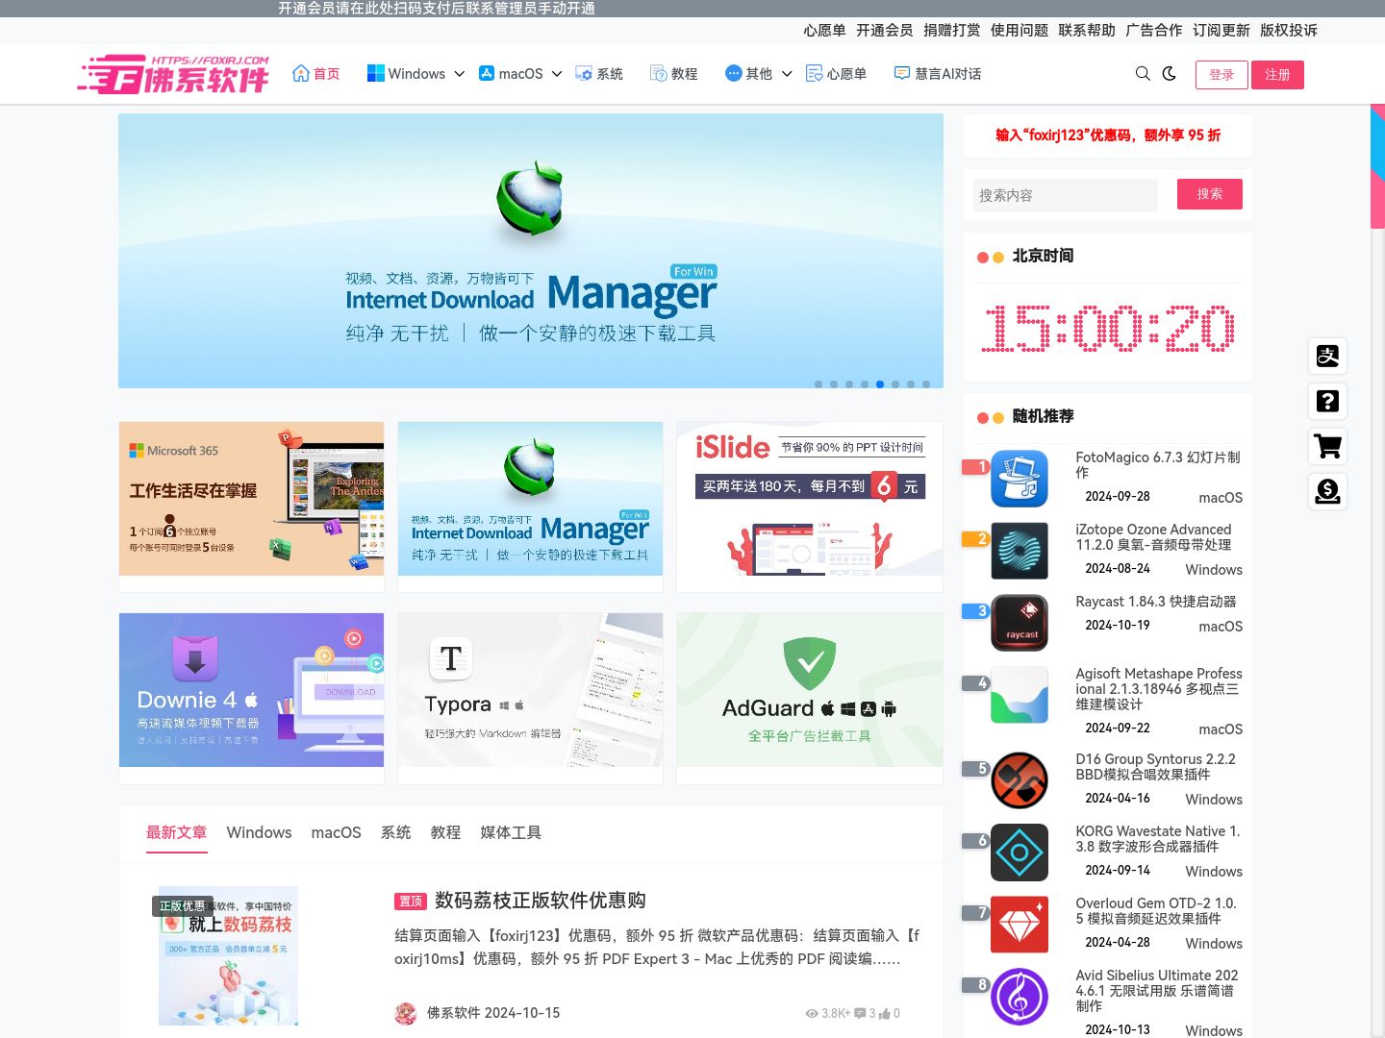Switch to the macOS articles tab
The height and width of the screenshot is (1038, 1385).
coord(336,832)
